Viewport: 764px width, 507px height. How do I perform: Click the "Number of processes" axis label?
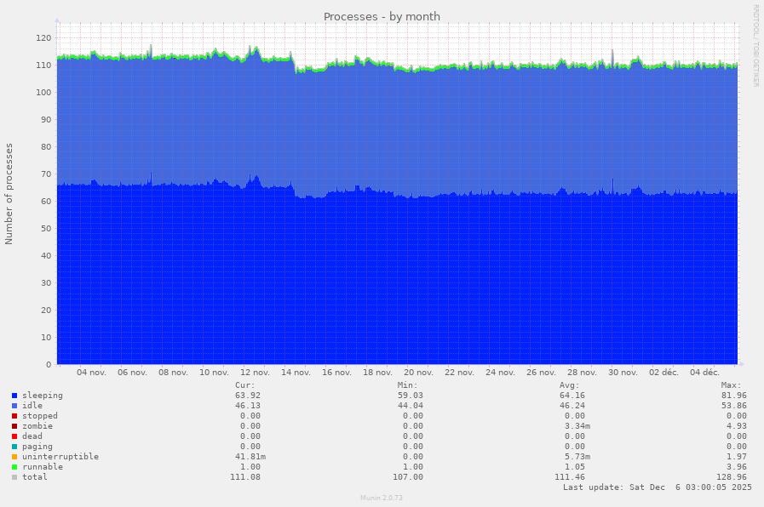tap(9, 194)
